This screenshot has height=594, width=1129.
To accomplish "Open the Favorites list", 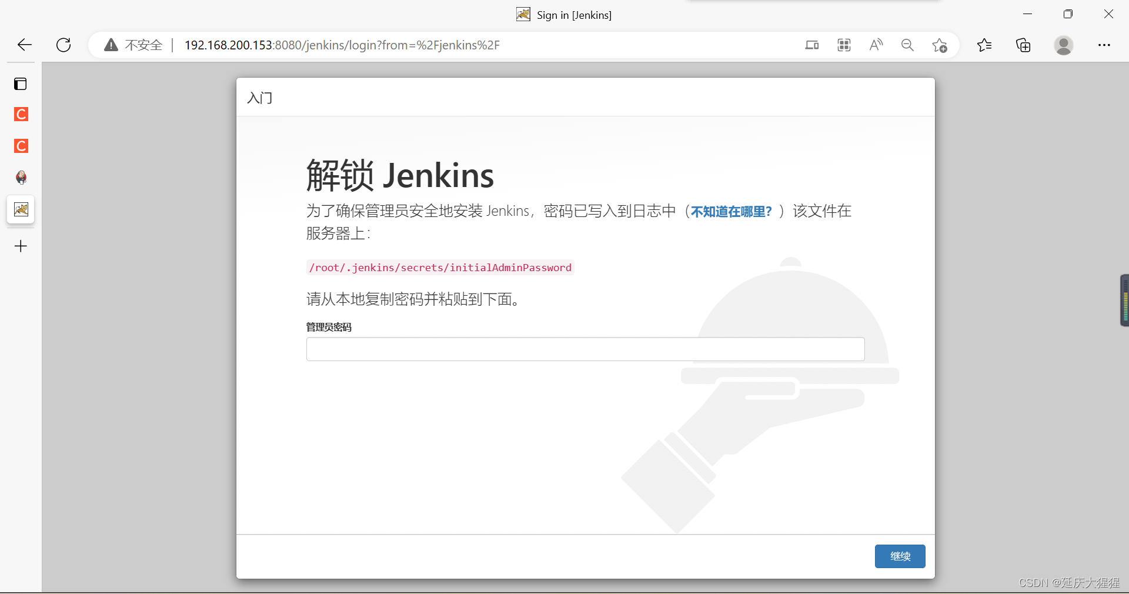I will (984, 45).
